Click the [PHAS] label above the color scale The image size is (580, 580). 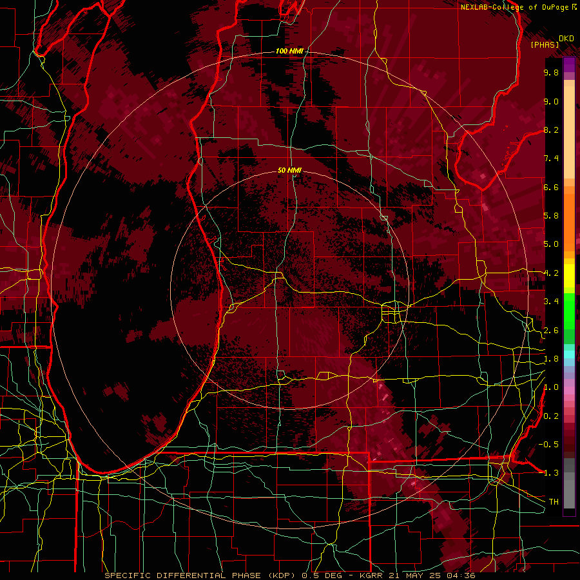pyautogui.click(x=545, y=44)
